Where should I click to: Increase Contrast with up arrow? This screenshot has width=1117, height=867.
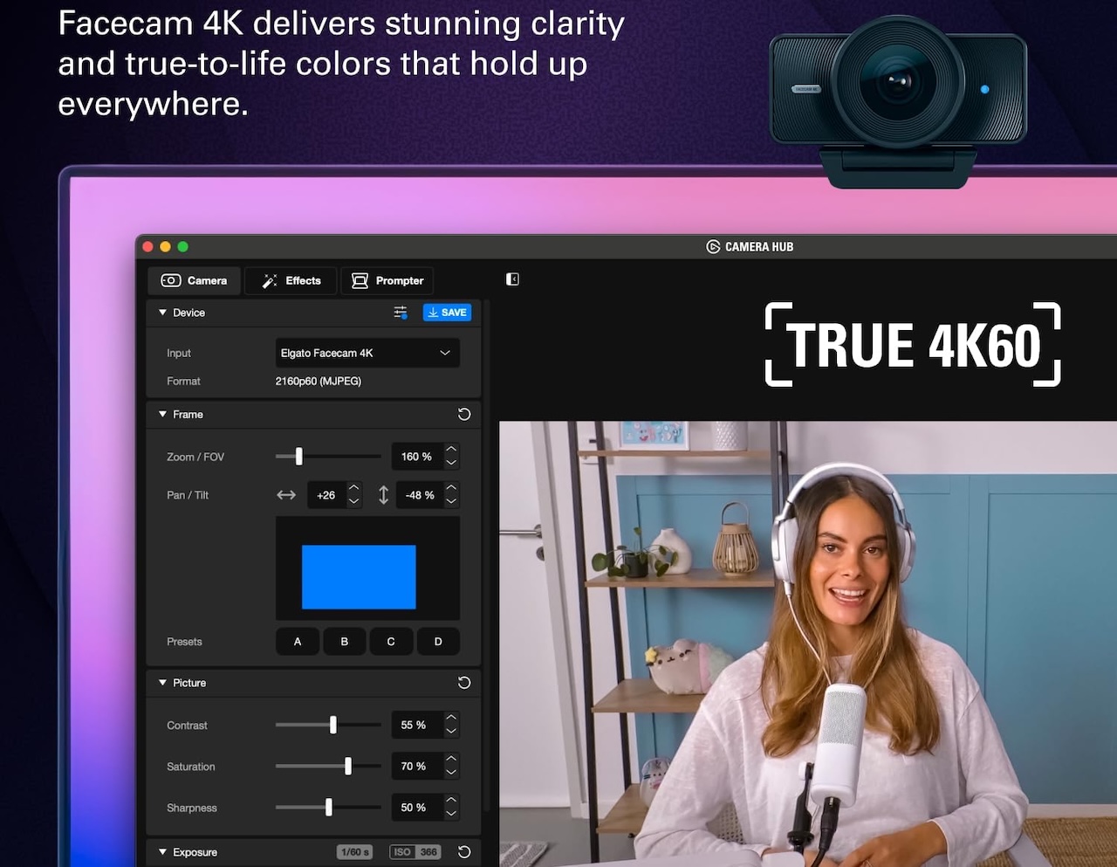[x=451, y=718]
